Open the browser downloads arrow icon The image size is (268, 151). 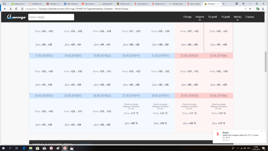tap(263, 9)
